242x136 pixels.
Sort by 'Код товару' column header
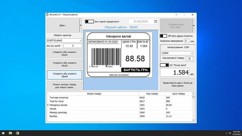click(152, 94)
